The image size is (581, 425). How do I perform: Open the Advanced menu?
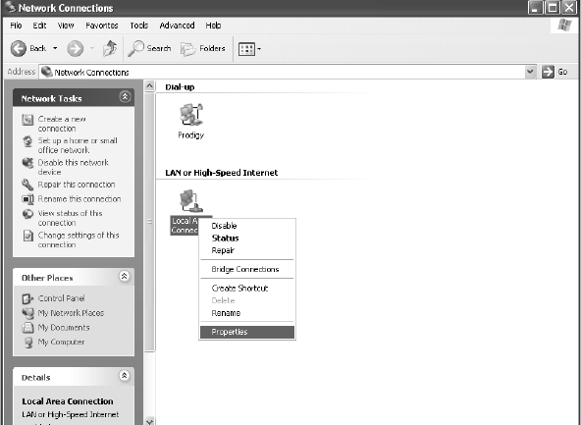pyautogui.click(x=177, y=26)
